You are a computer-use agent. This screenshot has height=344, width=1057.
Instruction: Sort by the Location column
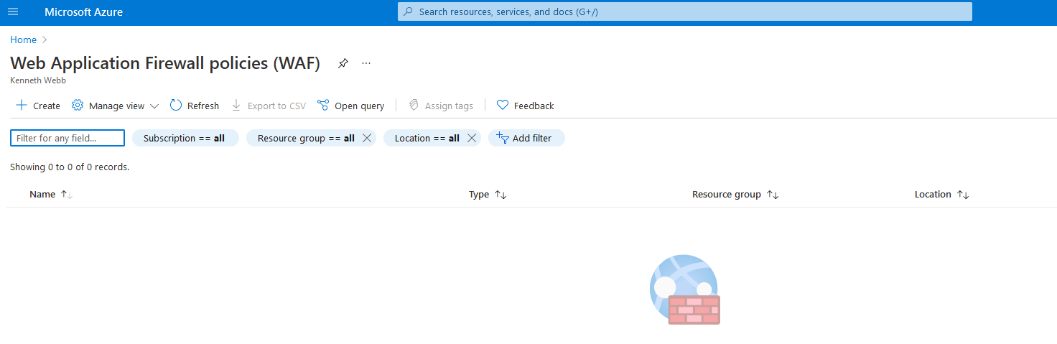(942, 195)
